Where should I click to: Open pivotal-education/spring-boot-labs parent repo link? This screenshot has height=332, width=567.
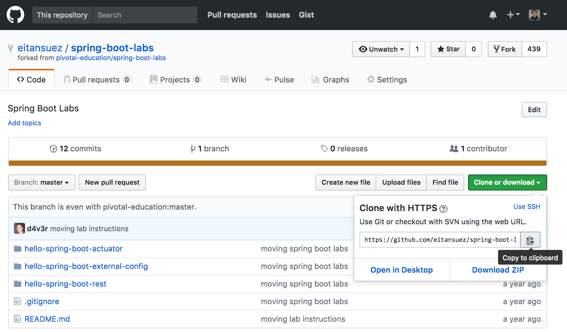click(111, 58)
